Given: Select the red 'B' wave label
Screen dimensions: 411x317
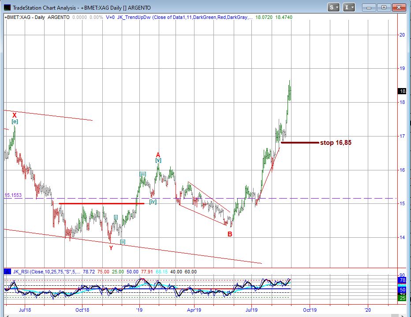Looking at the screenshot, I should click(230, 234).
